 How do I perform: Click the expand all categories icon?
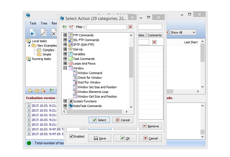(64, 27)
